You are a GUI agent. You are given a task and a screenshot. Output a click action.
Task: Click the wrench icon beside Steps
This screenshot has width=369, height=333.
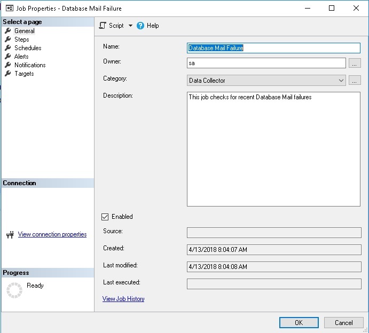[x=7, y=39]
